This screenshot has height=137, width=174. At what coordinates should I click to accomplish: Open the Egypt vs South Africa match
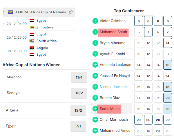coord(41,37)
